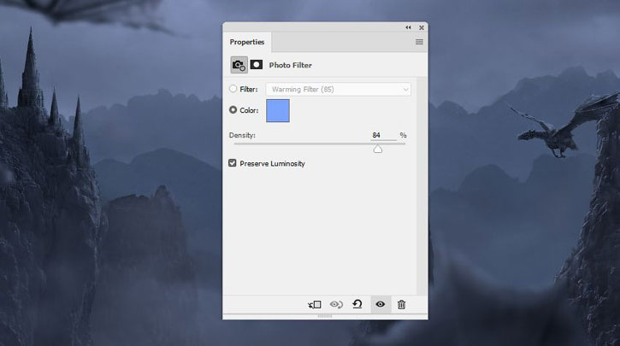Open the blue color swatch picker
Screen dimensions: 620x346
point(278,110)
